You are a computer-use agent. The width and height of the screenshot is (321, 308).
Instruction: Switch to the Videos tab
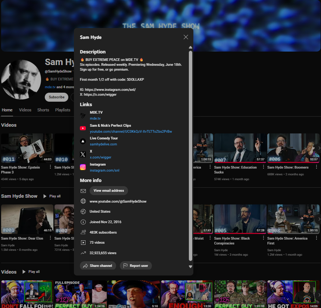(25, 110)
